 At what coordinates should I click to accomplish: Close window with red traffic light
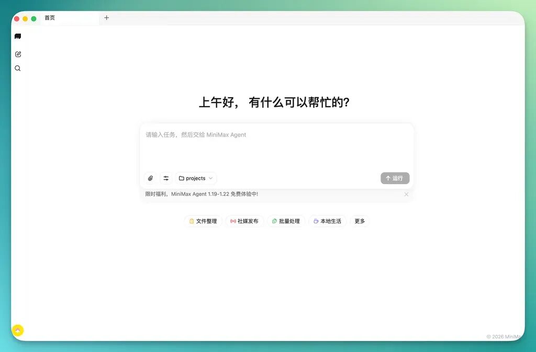[x=17, y=19]
